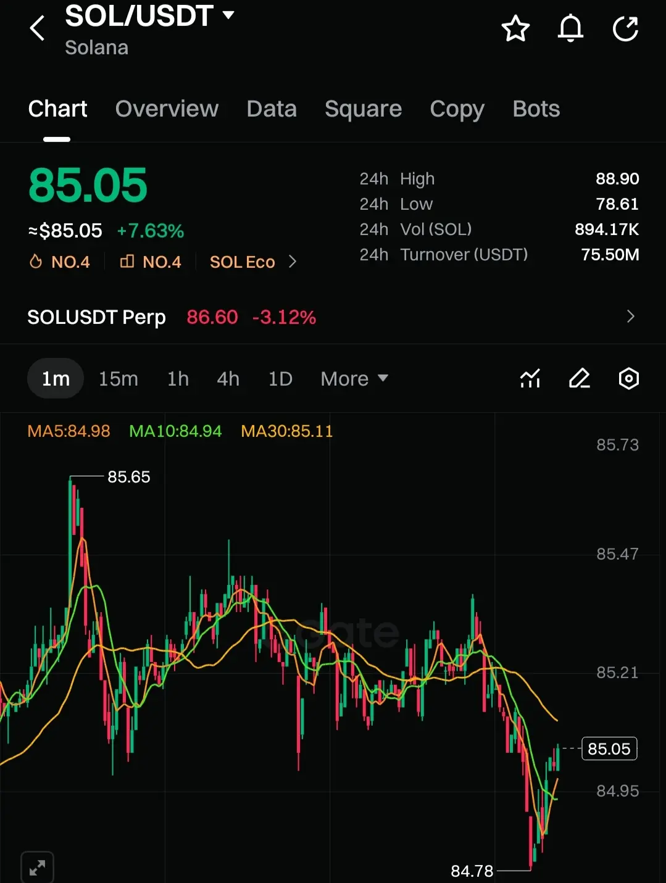Open the Square tab
This screenshot has width=666, height=883.
(x=363, y=109)
